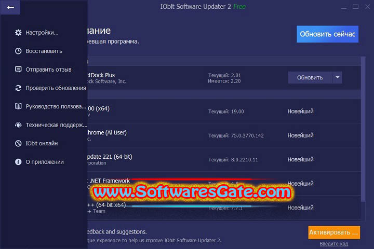Click Новейший status in the Chrome row

(x=300, y=135)
